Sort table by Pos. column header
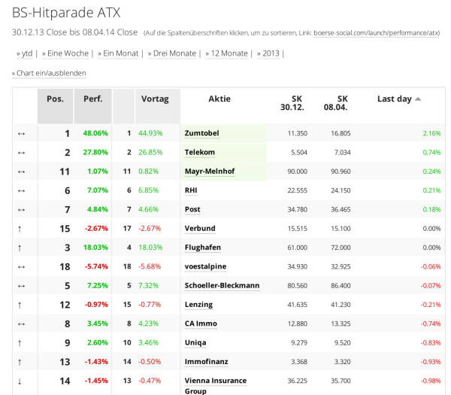451x395 pixels. [55, 99]
